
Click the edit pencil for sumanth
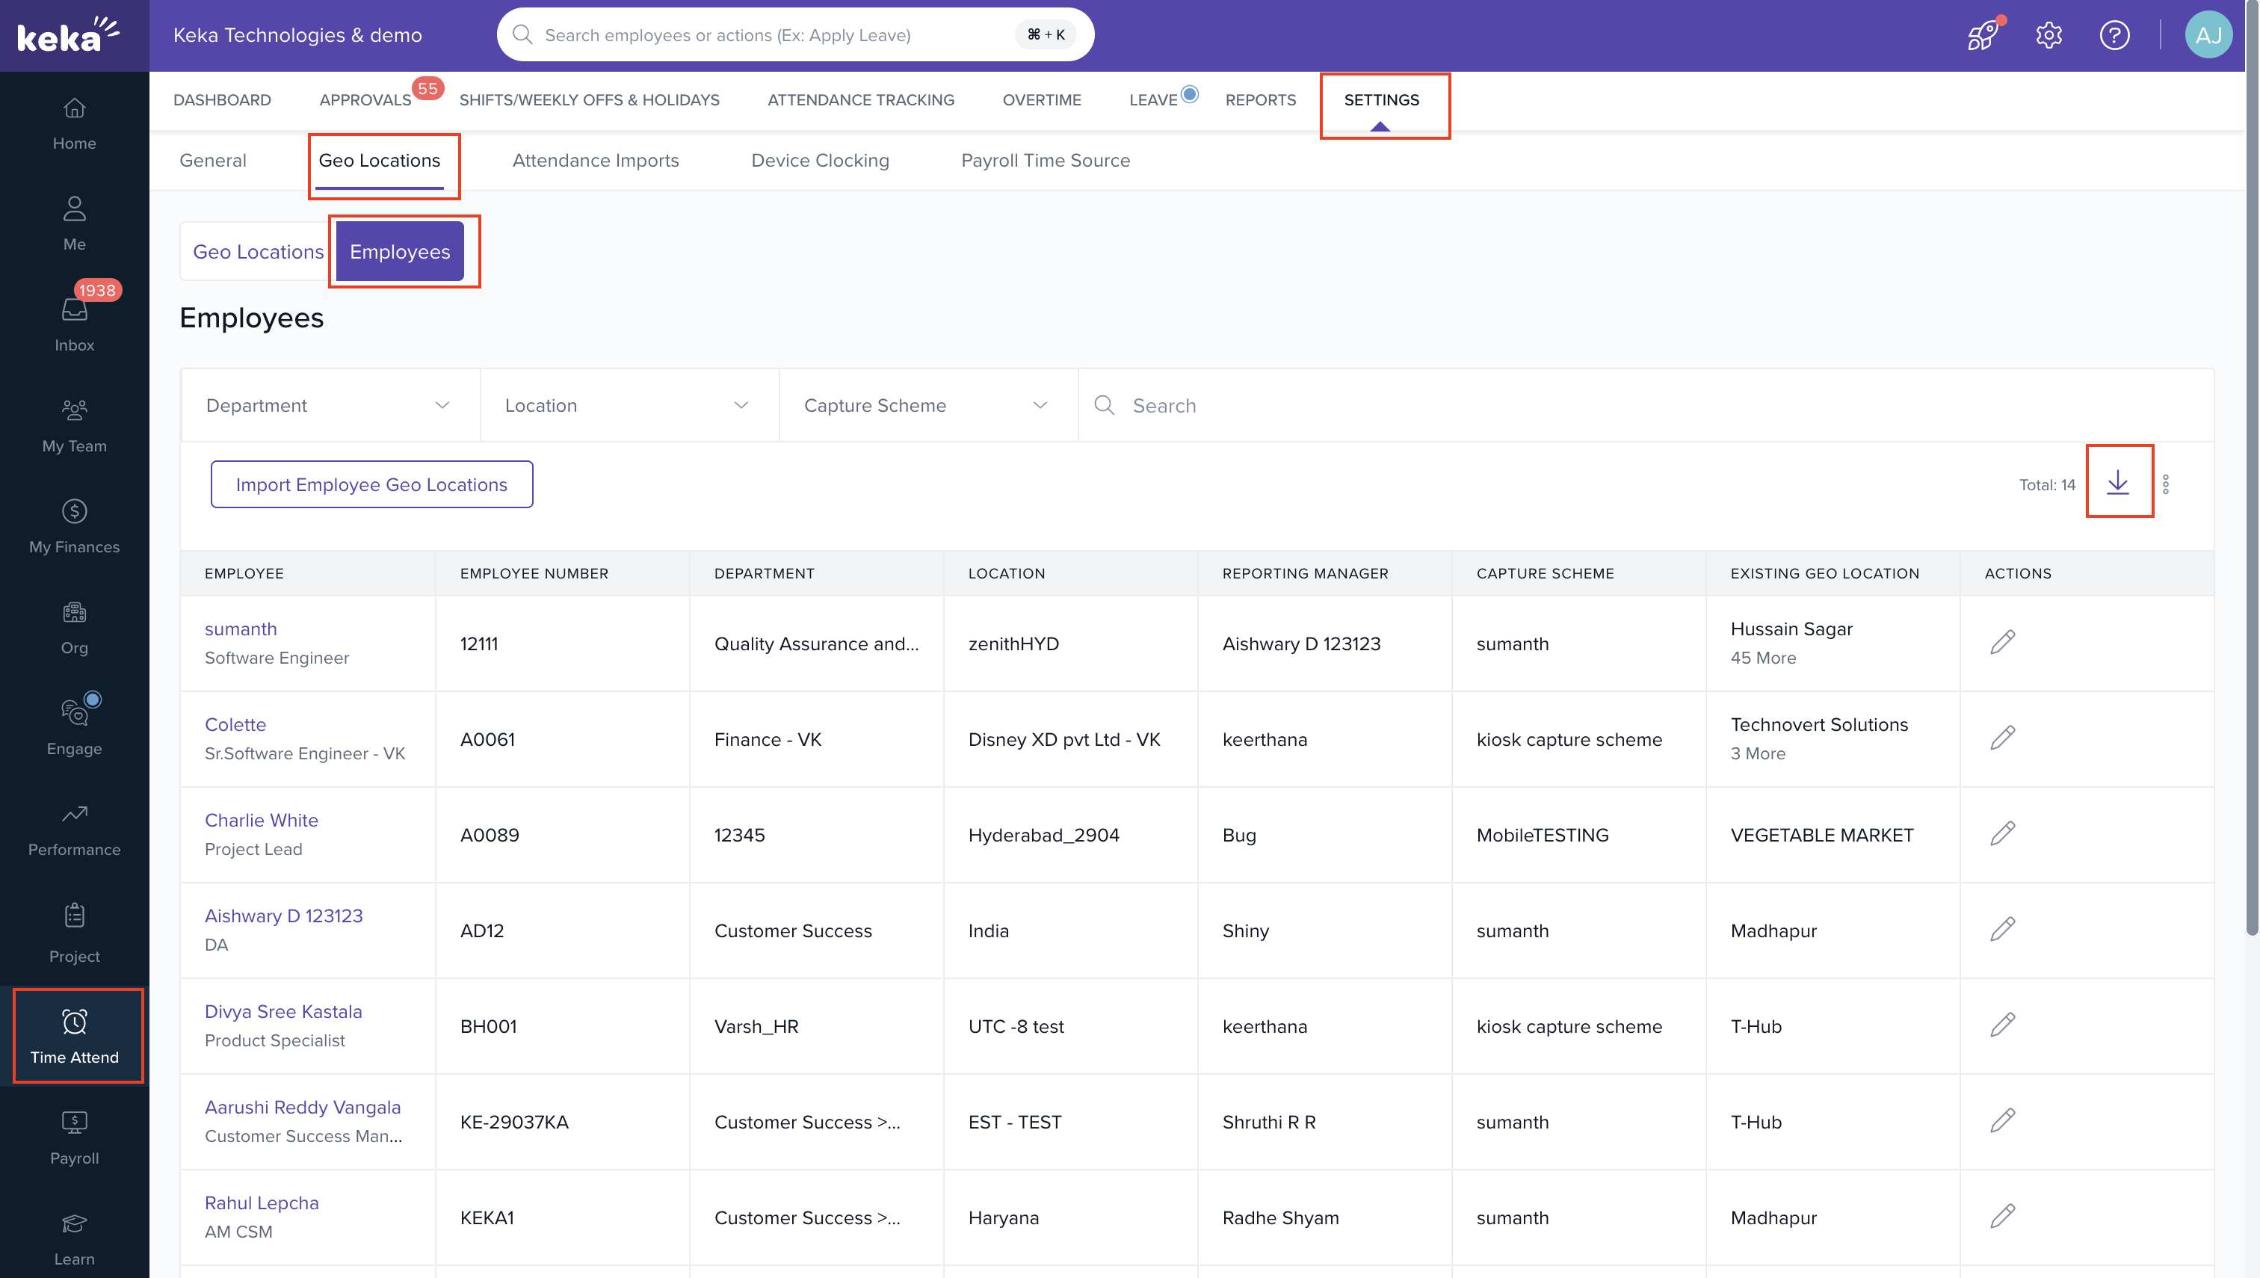click(x=2002, y=643)
